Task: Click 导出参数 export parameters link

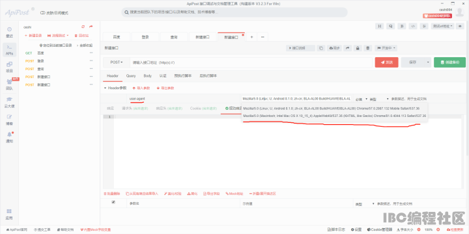Action: tap(165, 88)
